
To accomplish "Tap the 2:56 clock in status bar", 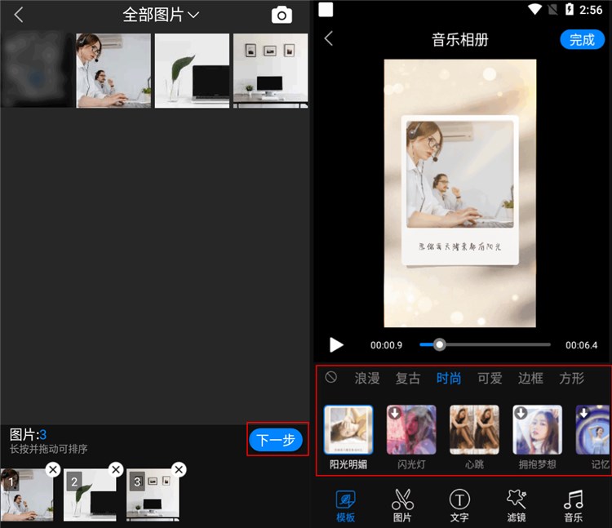I will pyautogui.click(x=591, y=10).
